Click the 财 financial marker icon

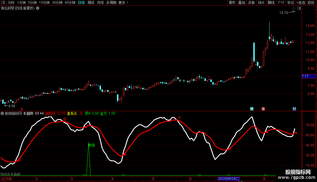[x=294, y=109]
